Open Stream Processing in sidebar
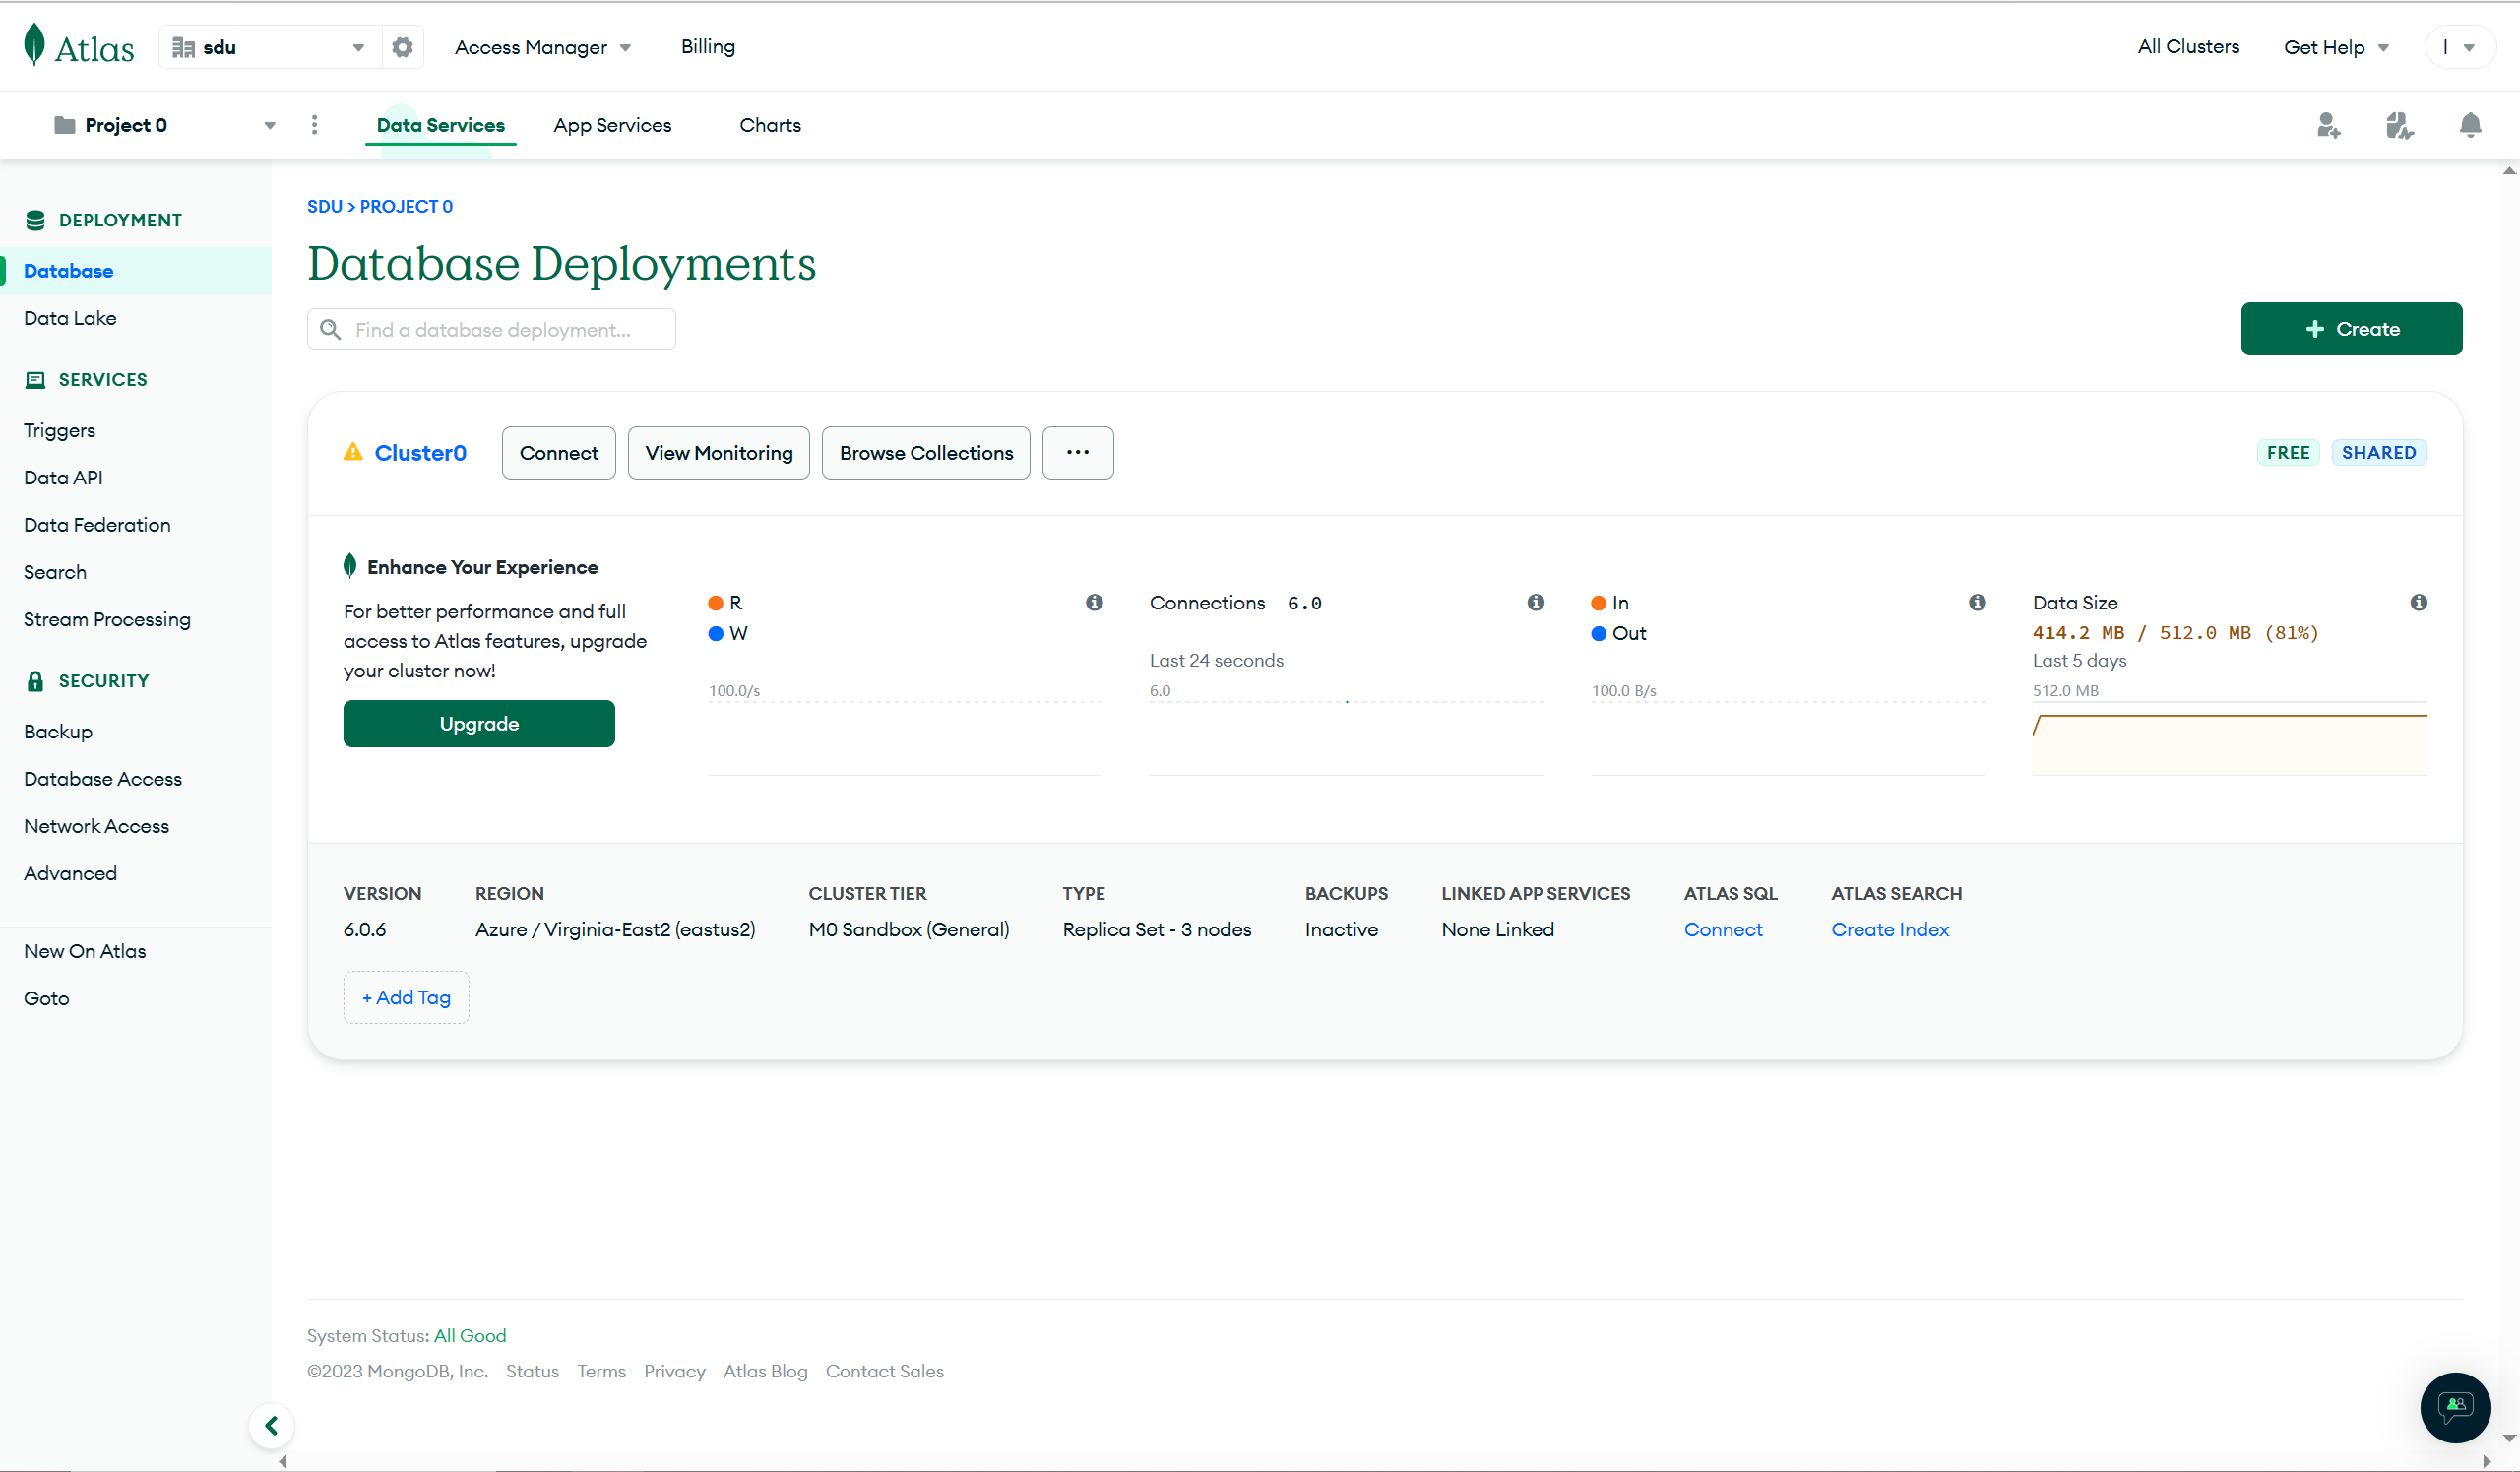Image resolution: width=2520 pixels, height=1472 pixels. pos(107,619)
